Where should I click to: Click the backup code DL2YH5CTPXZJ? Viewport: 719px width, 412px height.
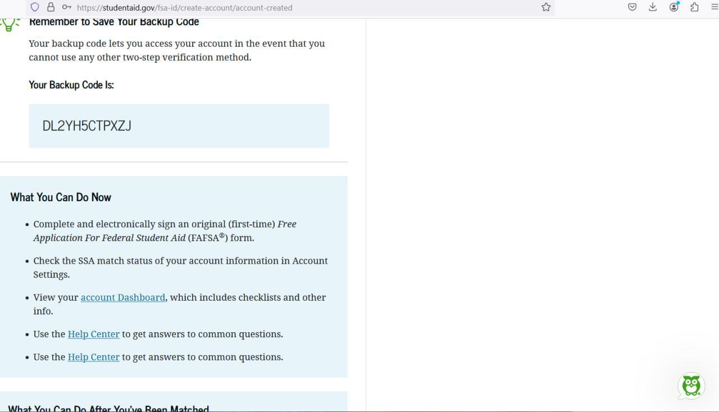[x=87, y=126]
